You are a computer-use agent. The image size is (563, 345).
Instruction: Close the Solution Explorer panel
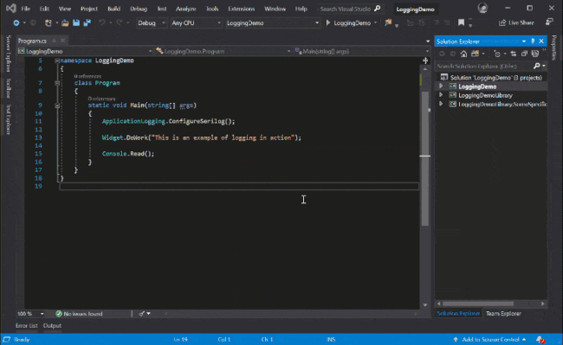pyautogui.click(x=541, y=42)
